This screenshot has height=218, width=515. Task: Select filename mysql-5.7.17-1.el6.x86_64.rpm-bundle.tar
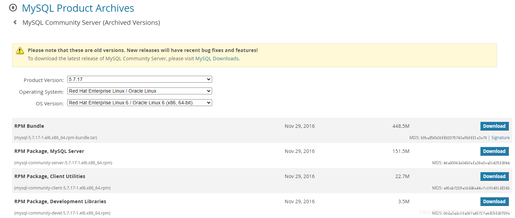click(x=56, y=137)
